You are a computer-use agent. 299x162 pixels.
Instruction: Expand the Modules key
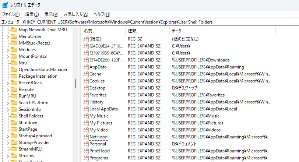(x=8, y=50)
